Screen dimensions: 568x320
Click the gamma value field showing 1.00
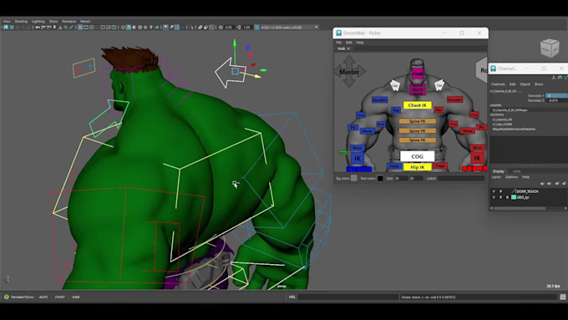tap(247, 28)
